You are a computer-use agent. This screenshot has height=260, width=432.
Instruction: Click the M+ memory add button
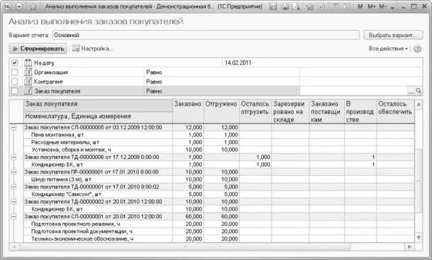coord(371,6)
